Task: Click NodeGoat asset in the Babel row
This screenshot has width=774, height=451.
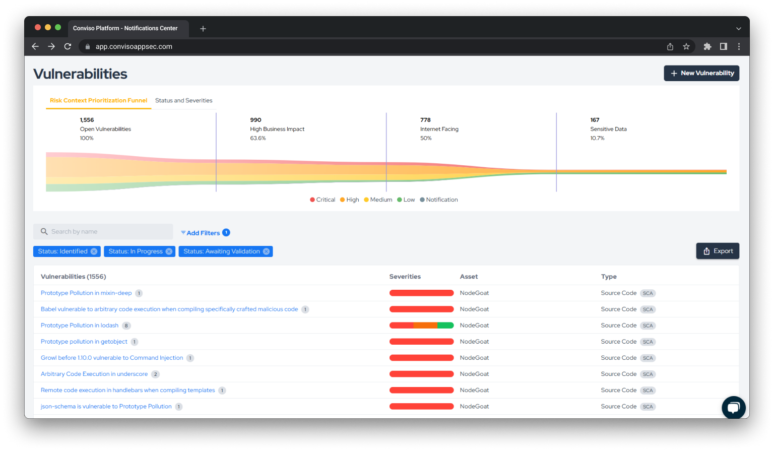Action: click(474, 309)
